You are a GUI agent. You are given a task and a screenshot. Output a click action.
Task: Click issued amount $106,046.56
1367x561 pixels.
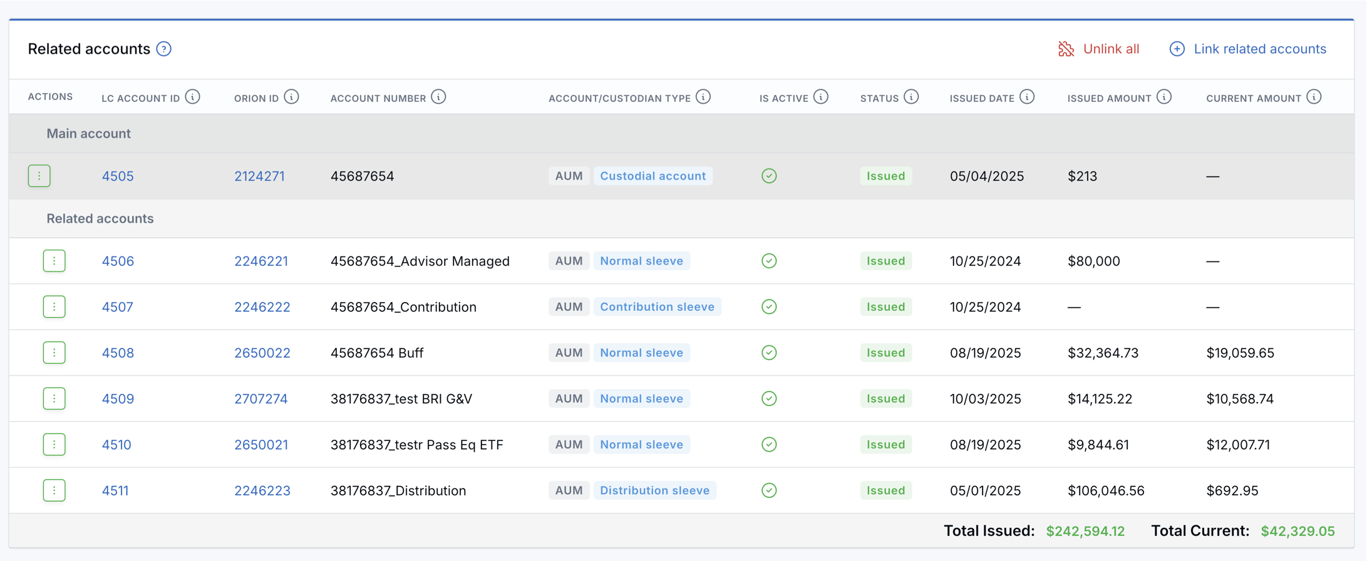coord(1106,490)
